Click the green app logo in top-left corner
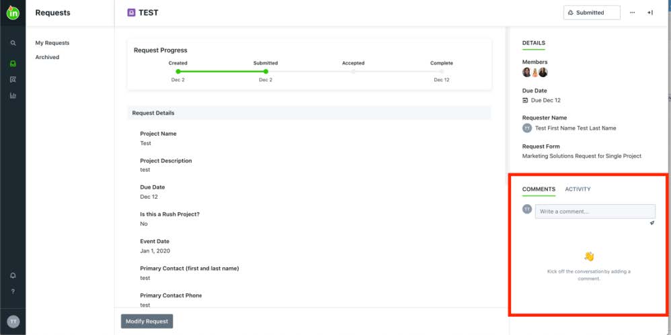Viewport: 671px width, 335px height. click(13, 13)
